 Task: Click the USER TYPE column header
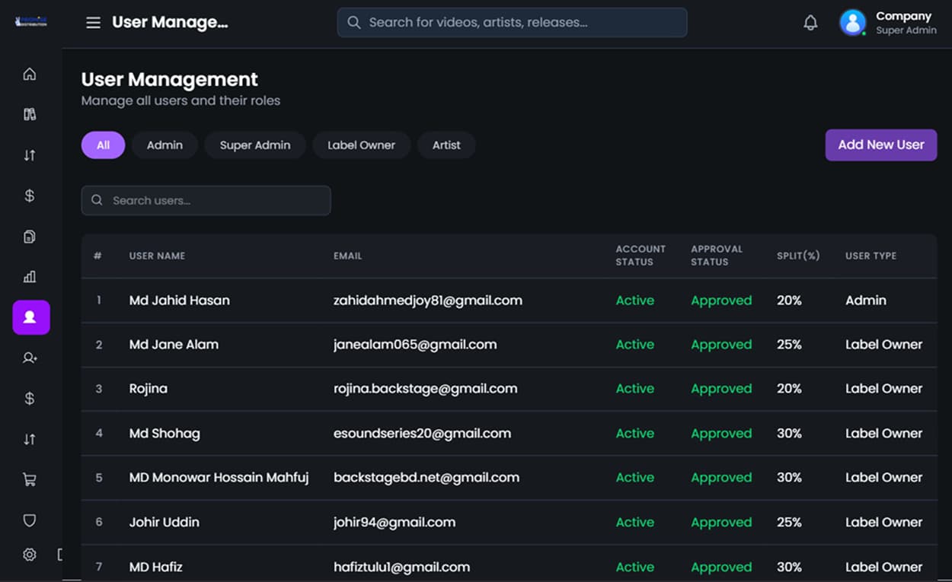pos(871,256)
